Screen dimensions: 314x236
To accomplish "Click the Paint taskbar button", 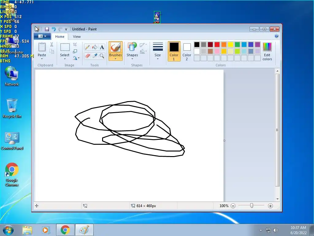I will (x=84, y=230).
